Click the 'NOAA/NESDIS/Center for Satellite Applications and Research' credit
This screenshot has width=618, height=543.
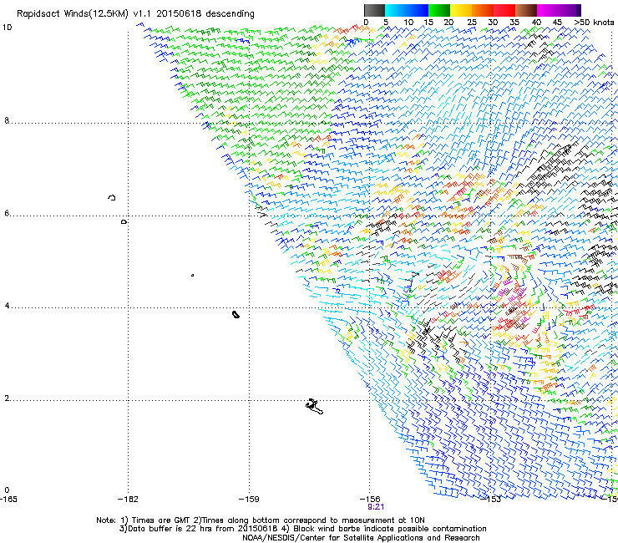(361, 538)
